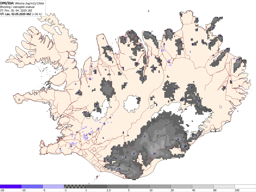Screen dimensions: 256x192
Task: Click the checkered -1 to 1 legend swatch
Action: (74, 186)
